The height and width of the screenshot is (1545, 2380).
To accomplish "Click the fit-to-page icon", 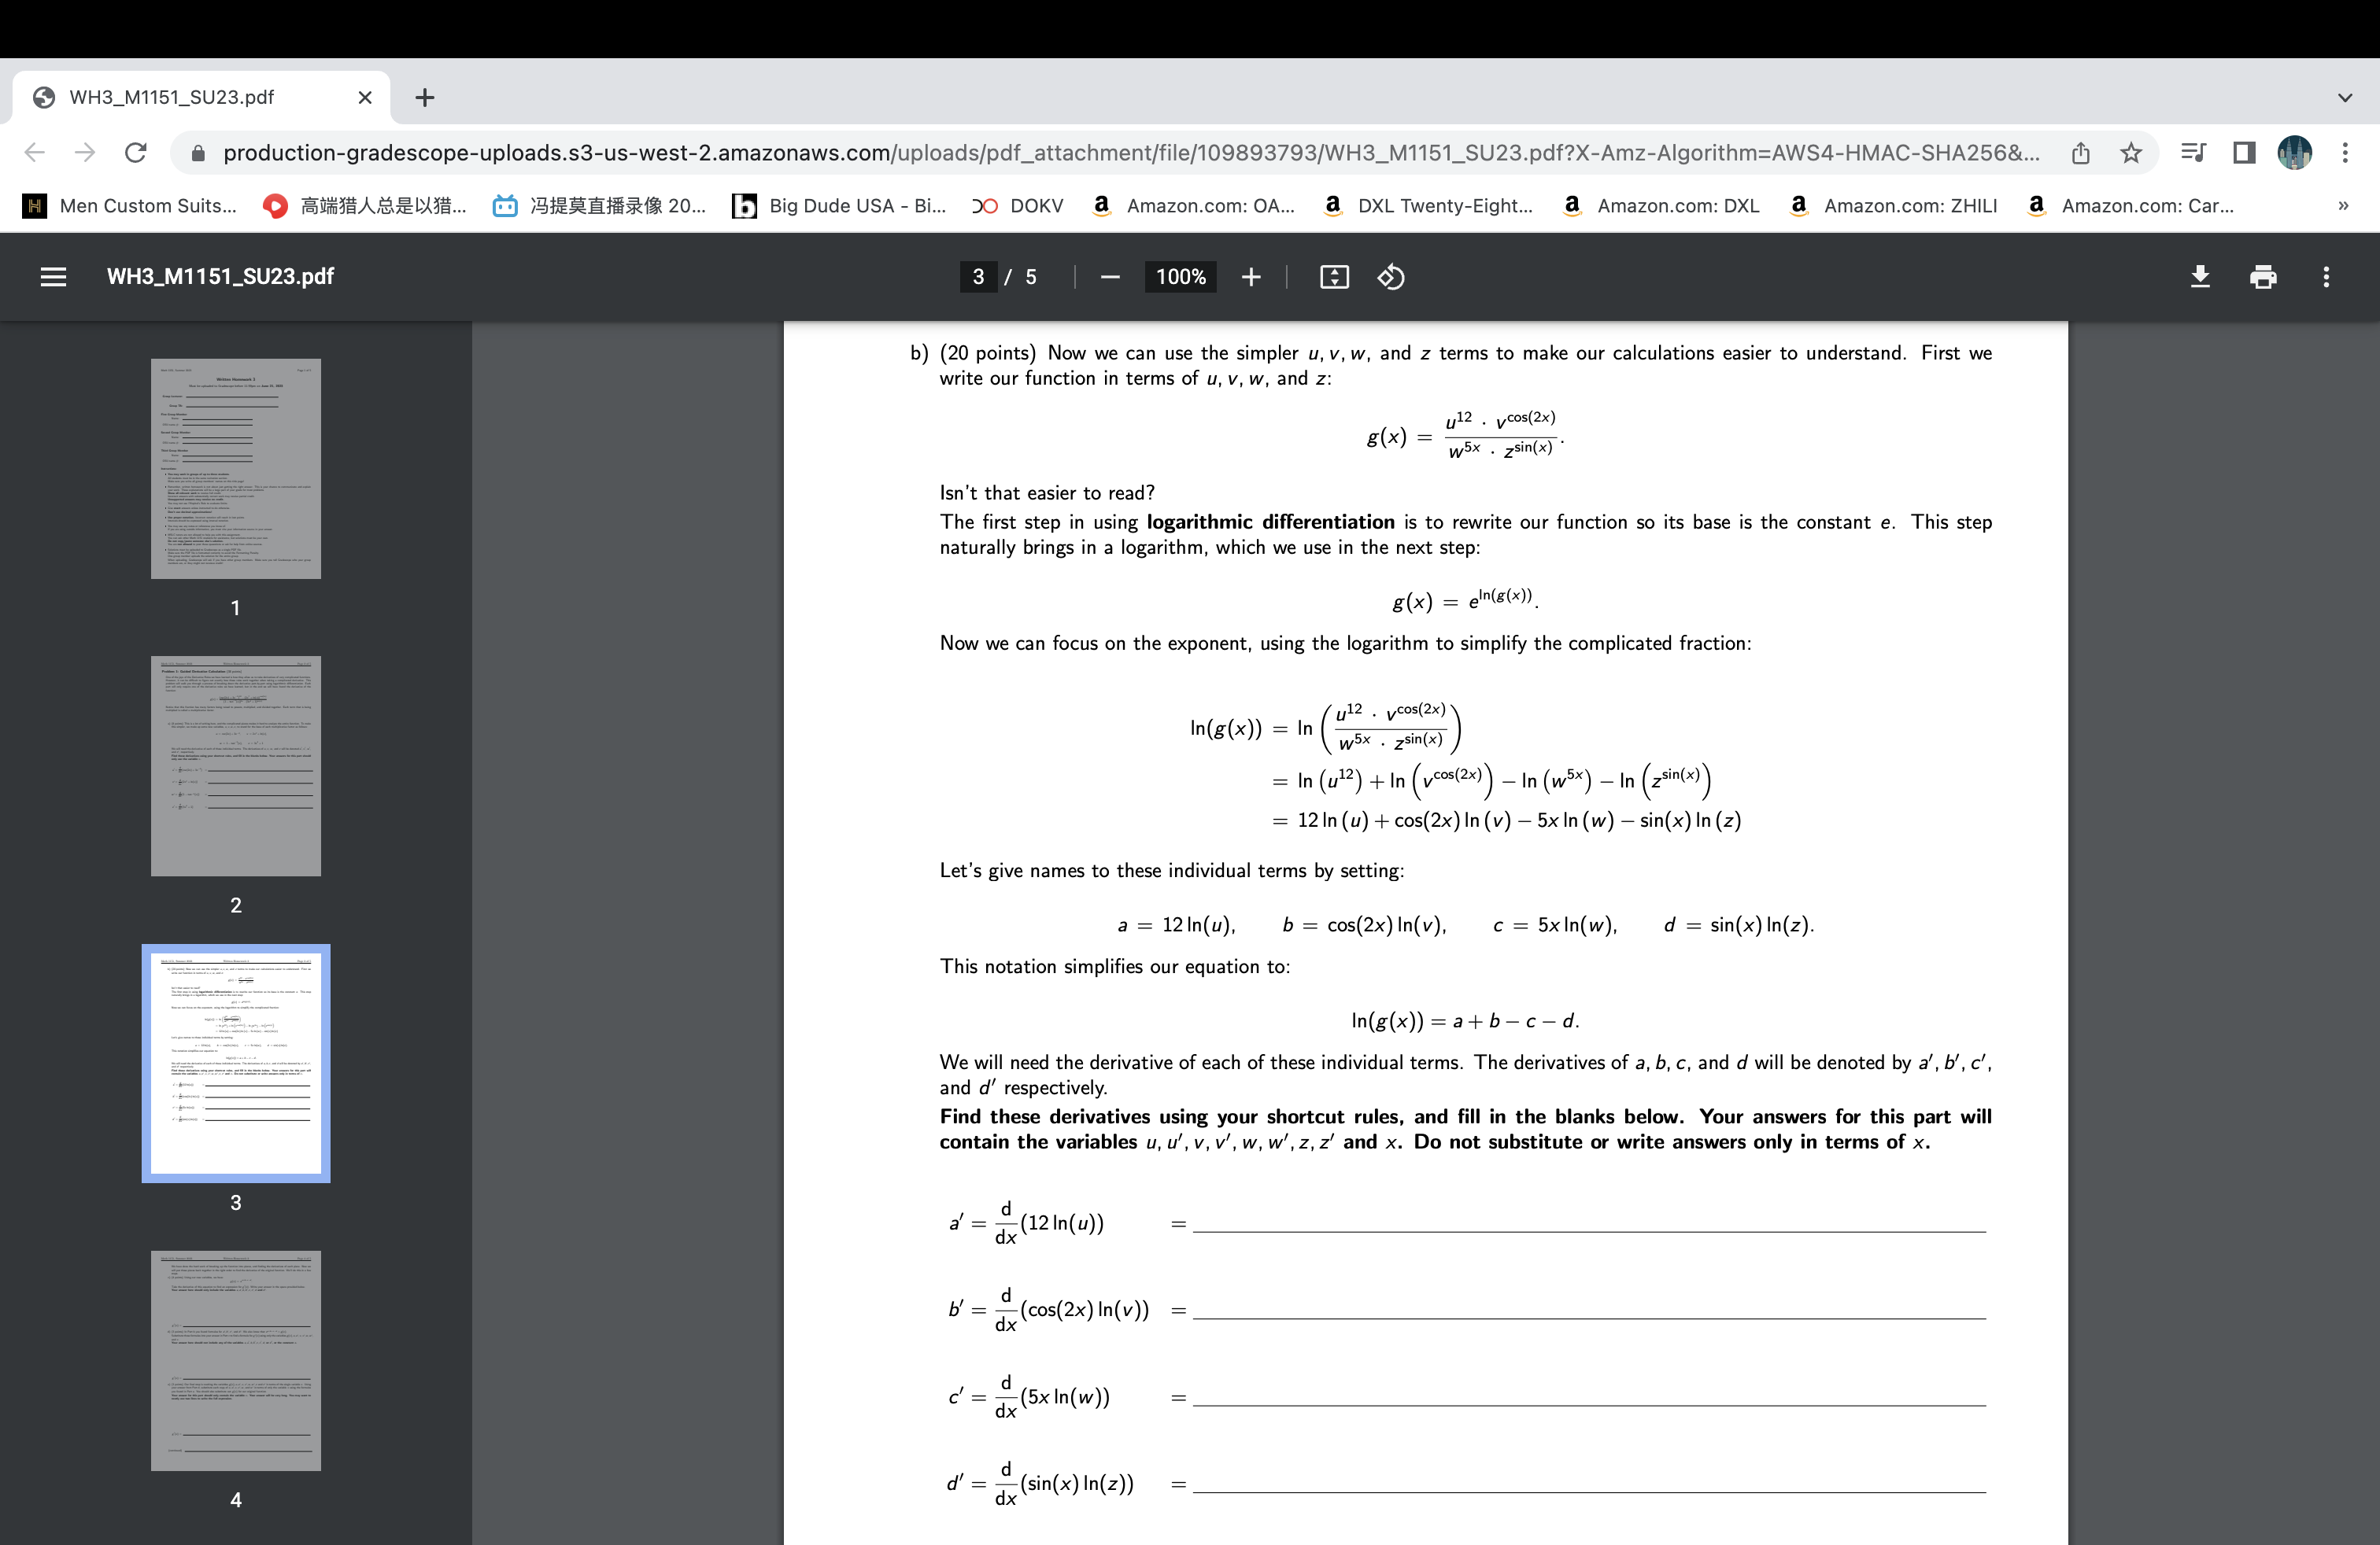I will pos(1333,277).
